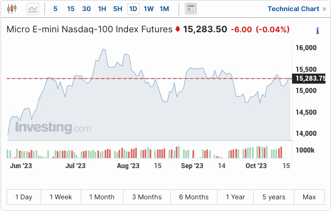The width and height of the screenshot is (331, 211).
Task: Click the Micro E-mini Nasdaq-100 Index Futures title
Action: pos(90,30)
